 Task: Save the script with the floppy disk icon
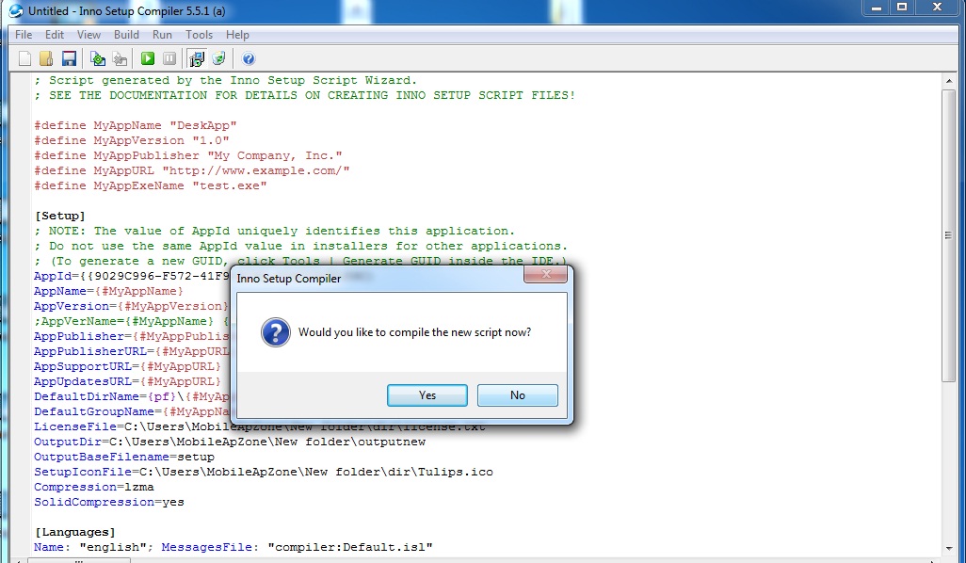[x=69, y=58]
